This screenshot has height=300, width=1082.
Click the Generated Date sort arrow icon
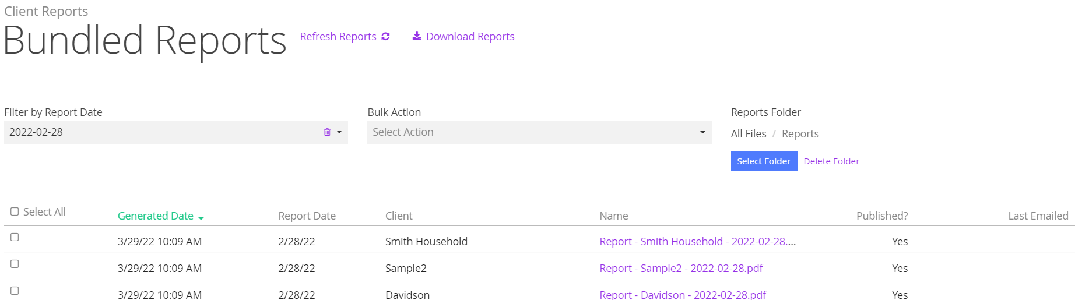[x=201, y=218]
